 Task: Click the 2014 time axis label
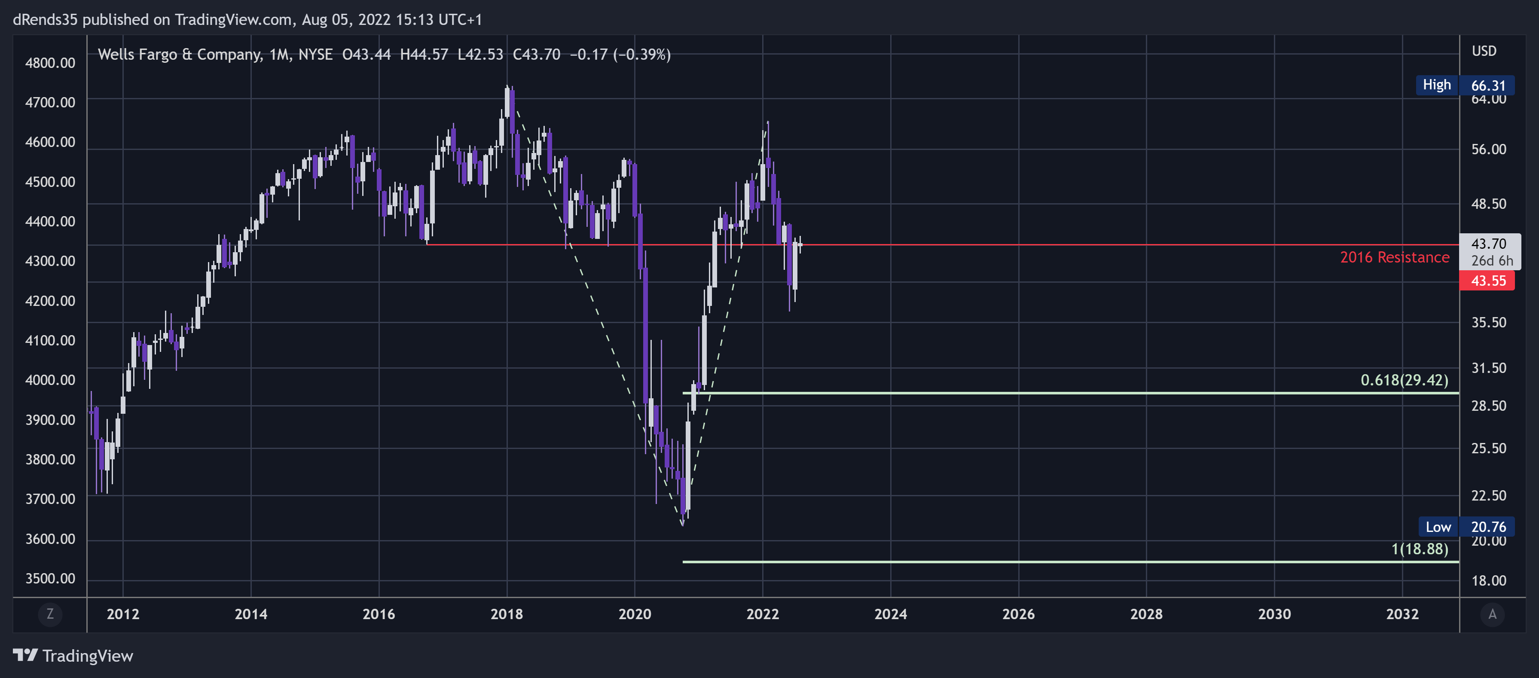[x=251, y=614]
